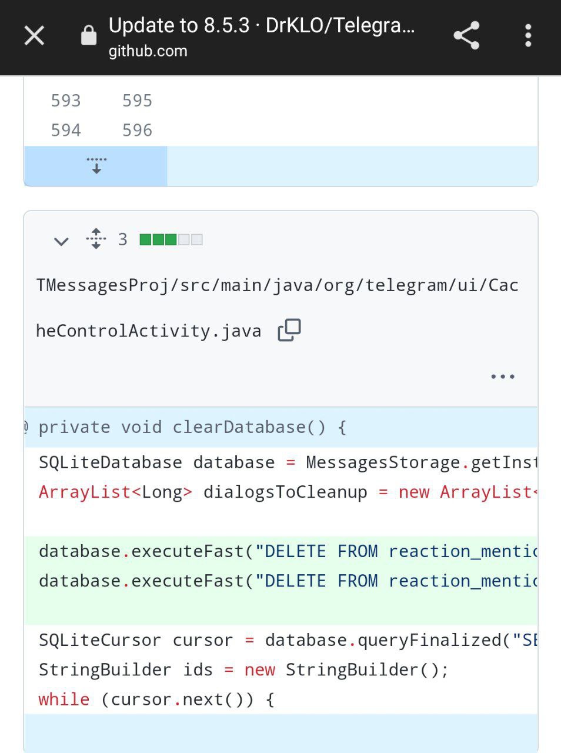Copy the CacheControlActivity.java file path
This screenshot has width=561, height=753.
pos(289,330)
